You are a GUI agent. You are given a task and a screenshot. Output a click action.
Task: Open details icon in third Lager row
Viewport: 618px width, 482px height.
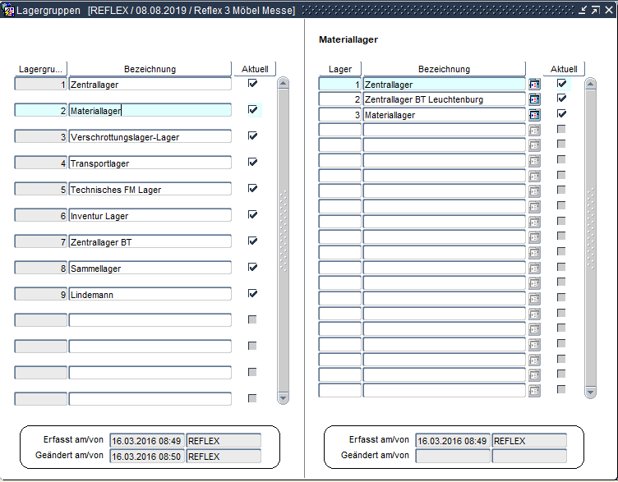click(534, 115)
